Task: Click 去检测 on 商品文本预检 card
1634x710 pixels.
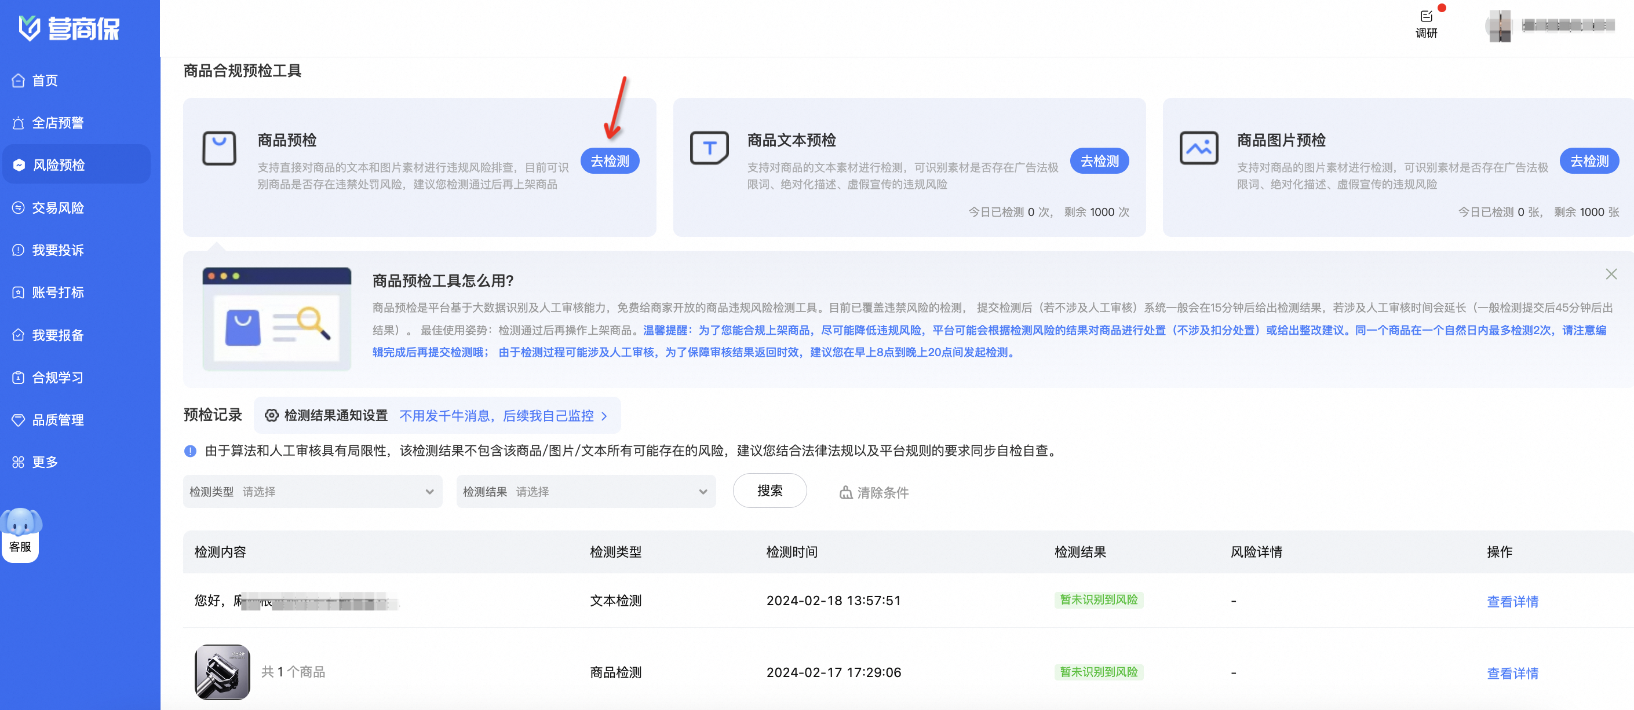Action: click(x=1099, y=161)
